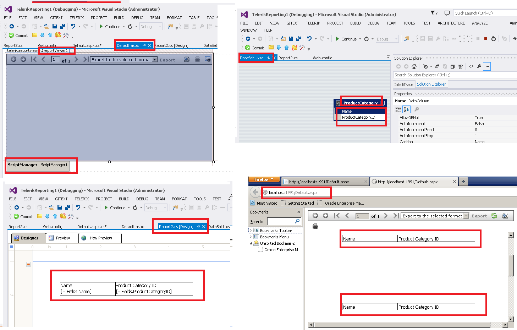
Task: Click the Home icon in Solution Explorer
Action: [414, 66]
